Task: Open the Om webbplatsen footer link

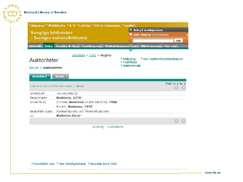Action: 72,164
